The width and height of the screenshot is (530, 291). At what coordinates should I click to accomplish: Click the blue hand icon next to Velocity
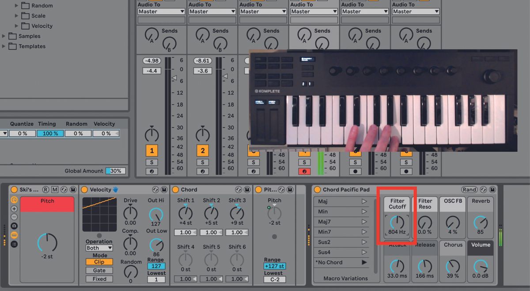(115, 189)
